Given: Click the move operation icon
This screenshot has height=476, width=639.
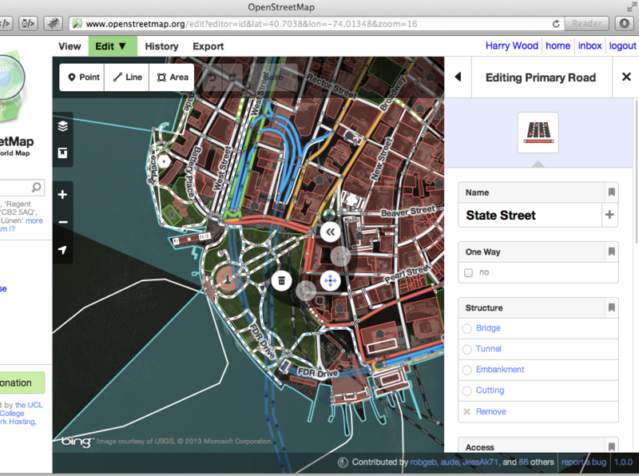Looking at the screenshot, I should [330, 281].
